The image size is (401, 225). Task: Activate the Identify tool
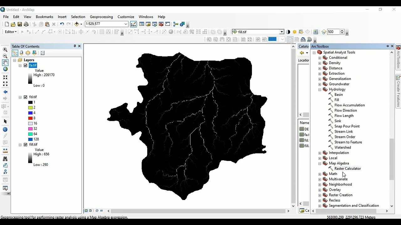(5, 129)
